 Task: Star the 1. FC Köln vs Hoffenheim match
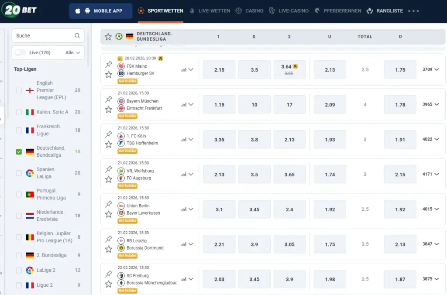(109, 144)
